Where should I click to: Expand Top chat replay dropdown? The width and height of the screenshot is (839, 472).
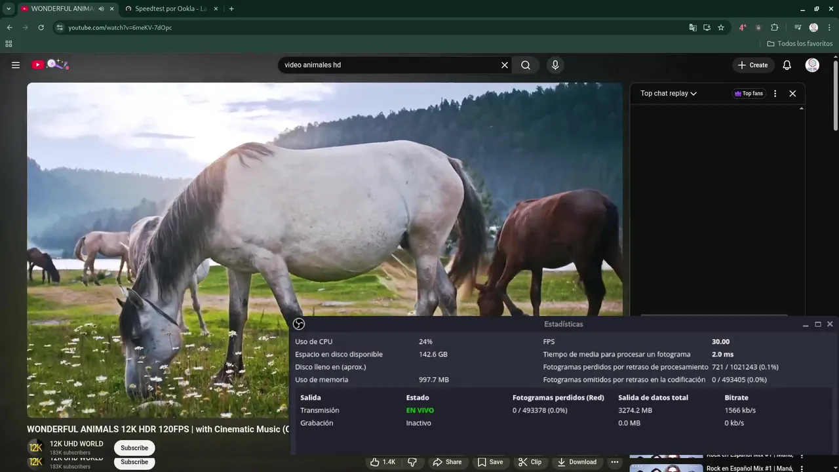[669, 94]
